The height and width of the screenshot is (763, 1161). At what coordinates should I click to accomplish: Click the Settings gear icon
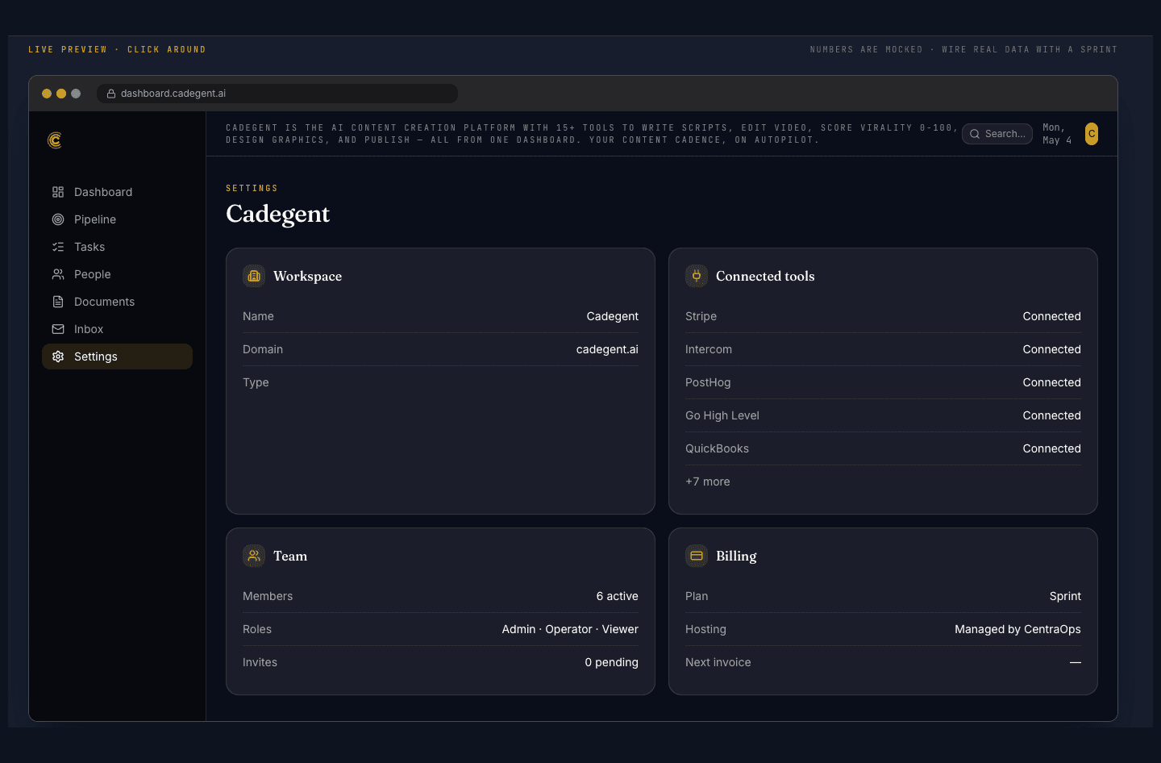[58, 356]
